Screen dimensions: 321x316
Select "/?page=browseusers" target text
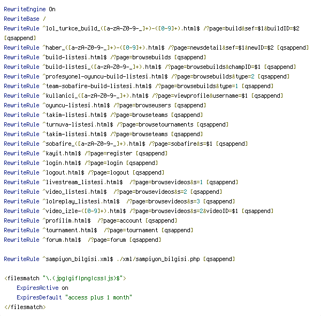point(142,105)
